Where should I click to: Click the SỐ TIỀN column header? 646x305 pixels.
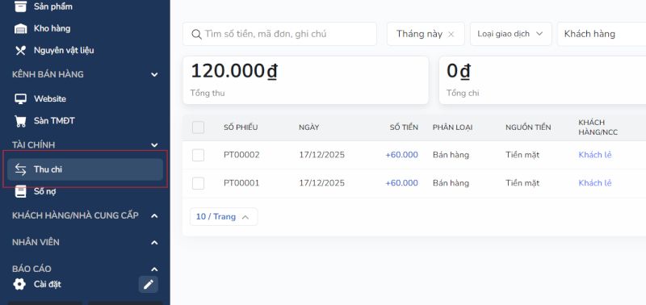(x=404, y=127)
